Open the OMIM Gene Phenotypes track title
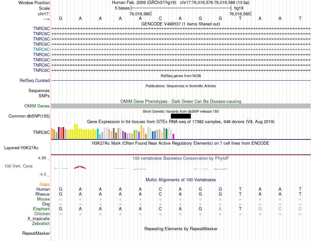The width and height of the screenshot is (311, 241). (x=181, y=101)
